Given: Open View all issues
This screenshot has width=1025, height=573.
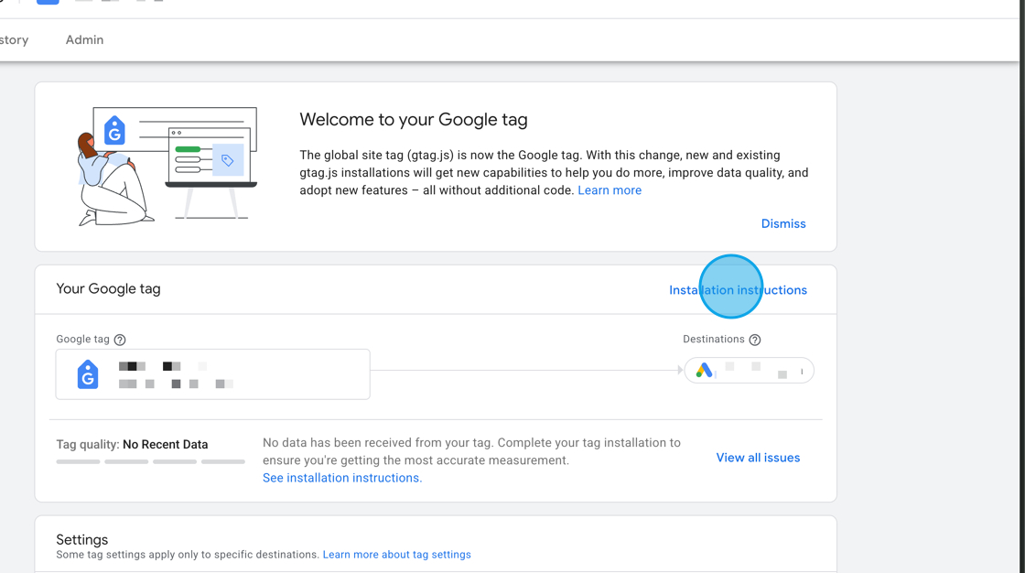Looking at the screenshot, I should 758,458.
